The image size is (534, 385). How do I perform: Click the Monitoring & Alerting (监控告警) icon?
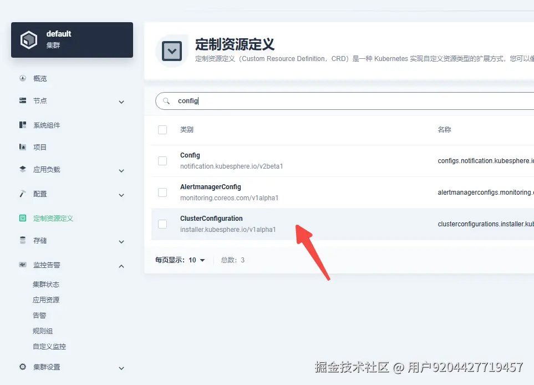point(23,265)
